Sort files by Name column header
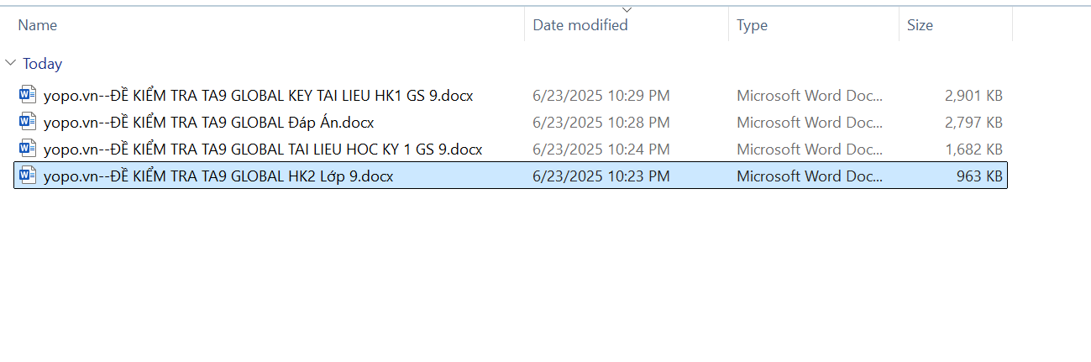This screenshot has height=362, width=1091. [38, 25]
